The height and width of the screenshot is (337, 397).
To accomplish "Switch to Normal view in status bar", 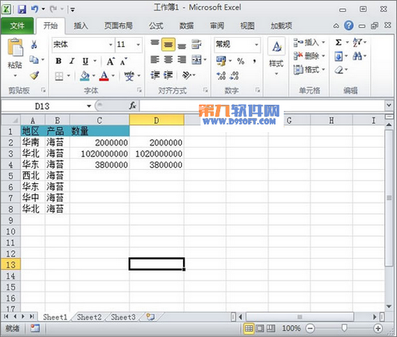I will tap(249, 329).
